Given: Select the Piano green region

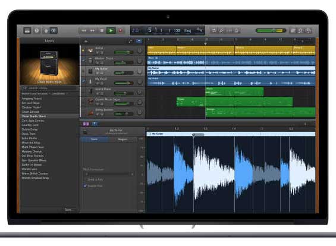Looking at the screenshot, I should pyautogui.click(x=234, y=92).
